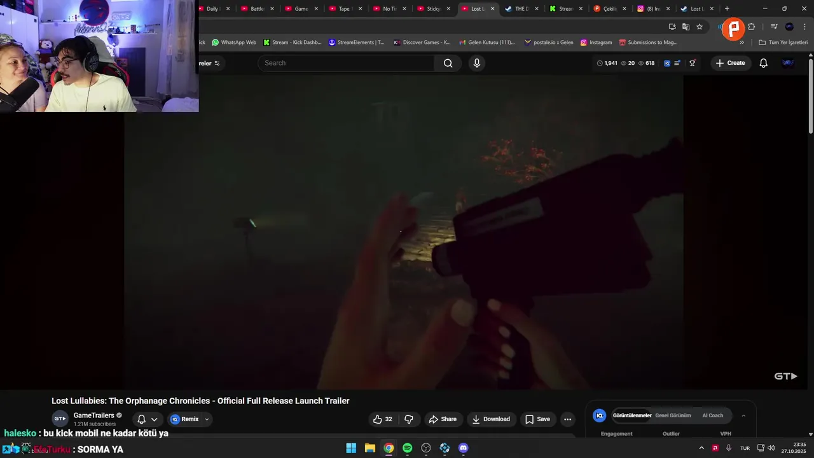Switch to the Kick 'Stream' tab
This screenshot has height=458, width=814.
[x=565, y=9]
